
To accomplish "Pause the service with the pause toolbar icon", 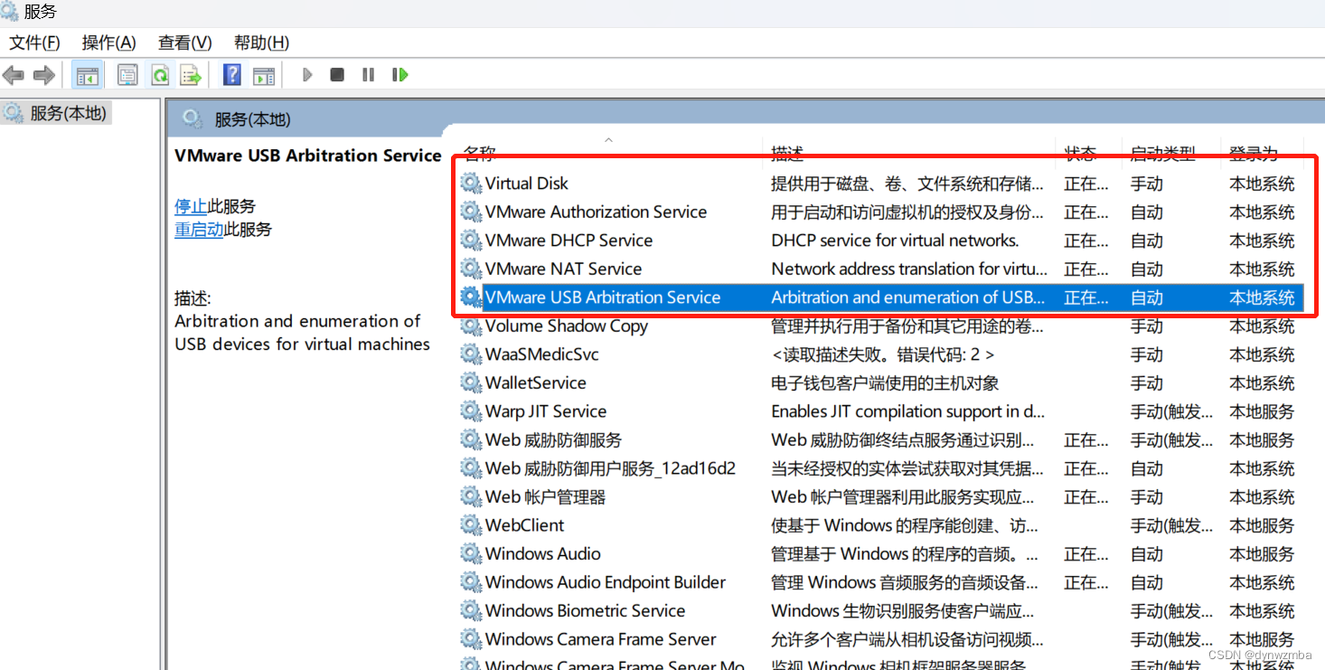I will point(368,75).
